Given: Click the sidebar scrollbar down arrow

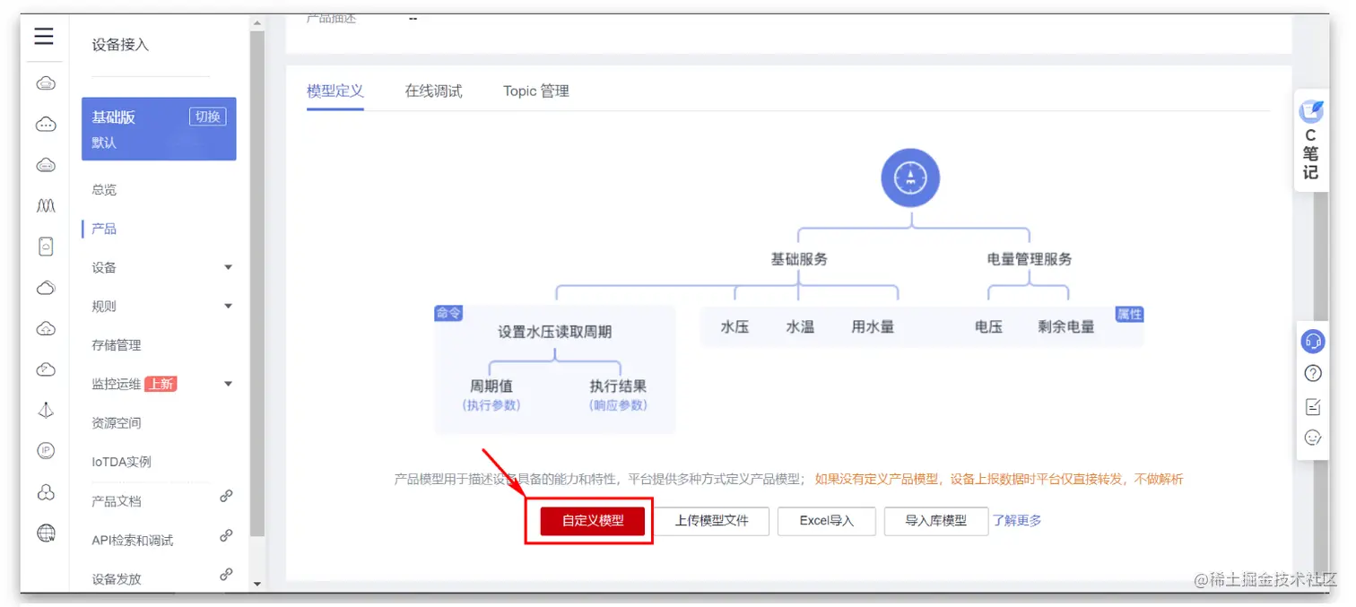Looking at the screenshot, I should 257,585.
